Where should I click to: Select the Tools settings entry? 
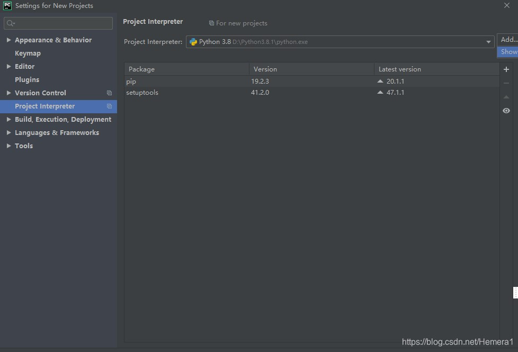coord(24,146)
